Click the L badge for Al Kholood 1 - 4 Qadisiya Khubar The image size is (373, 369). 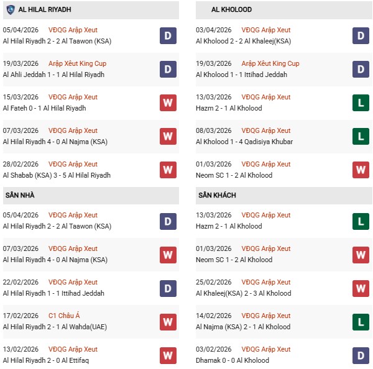361,136
